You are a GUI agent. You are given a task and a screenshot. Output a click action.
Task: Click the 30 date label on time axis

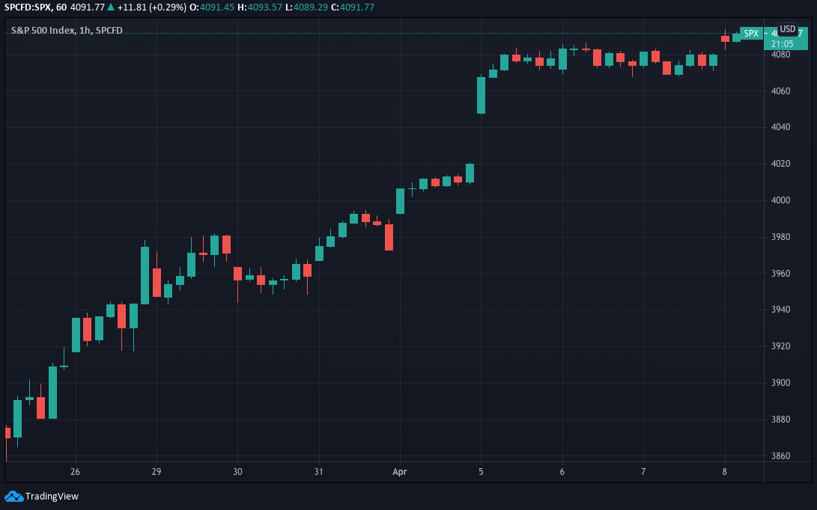237,472
